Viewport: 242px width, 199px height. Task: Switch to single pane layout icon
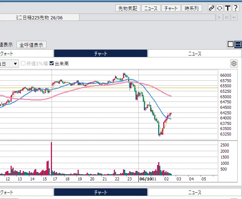pos(230,44)
